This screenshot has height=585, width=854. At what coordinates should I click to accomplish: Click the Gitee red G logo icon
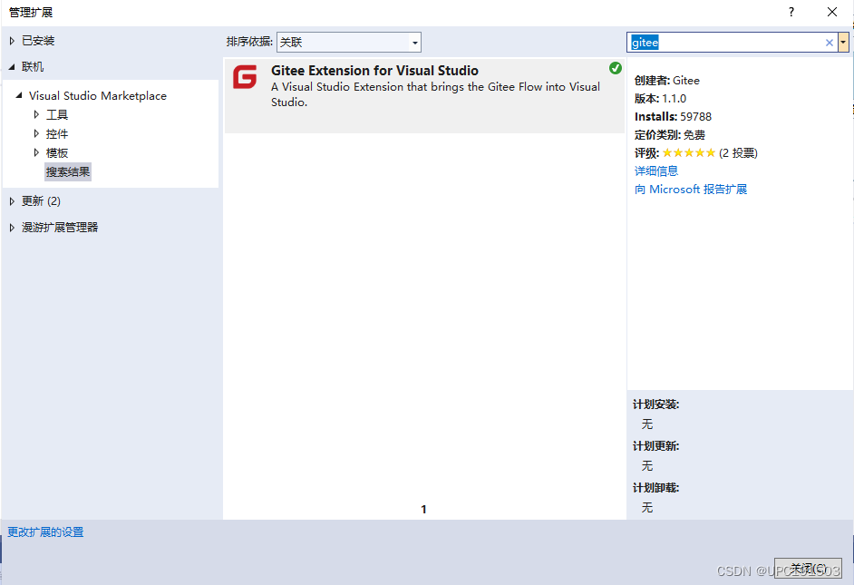(x=245, y=77)
